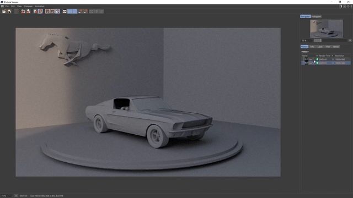Click the first blue highlighted toolbar button

[x=70, y=11]
